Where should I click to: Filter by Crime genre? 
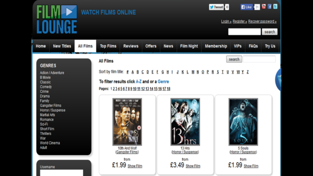44,92
